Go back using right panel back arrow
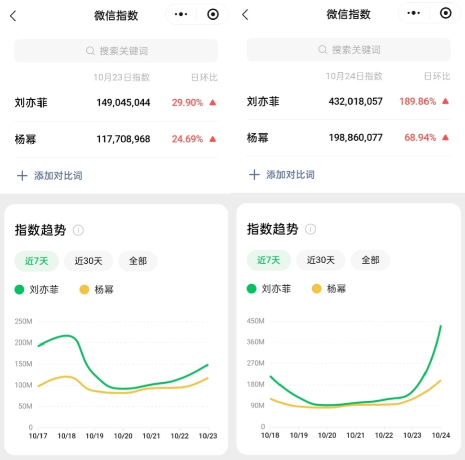 click(245, 14)
